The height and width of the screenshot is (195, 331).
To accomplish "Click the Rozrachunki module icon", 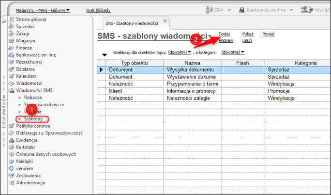I will coord(11,62).
